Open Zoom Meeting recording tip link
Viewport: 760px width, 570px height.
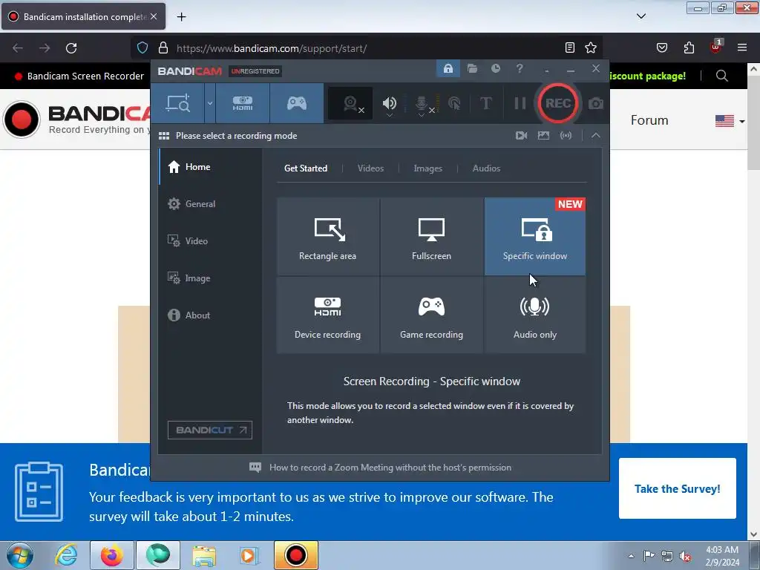(x=390, y=468)
